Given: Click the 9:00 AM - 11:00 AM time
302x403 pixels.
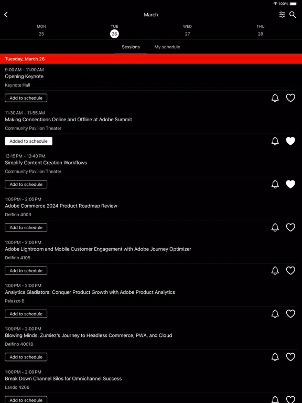Looking at the screenshot, I should [x=25, y=70].
